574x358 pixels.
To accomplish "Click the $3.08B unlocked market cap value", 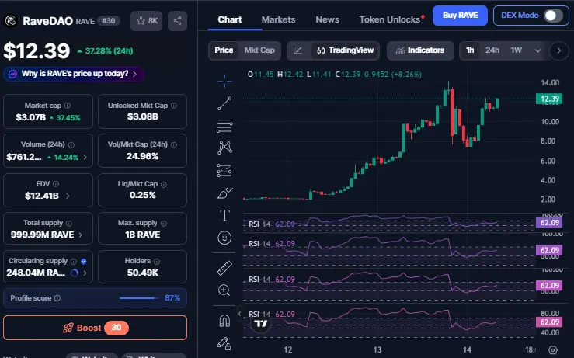I will coord(142,116).
